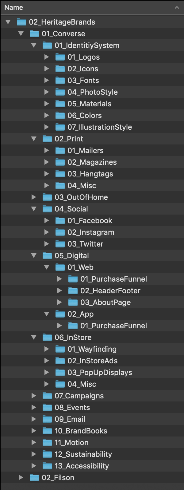Select the 06_InStore folder name
The height and width of the screenshot is (490, 184).
[73, 337]
